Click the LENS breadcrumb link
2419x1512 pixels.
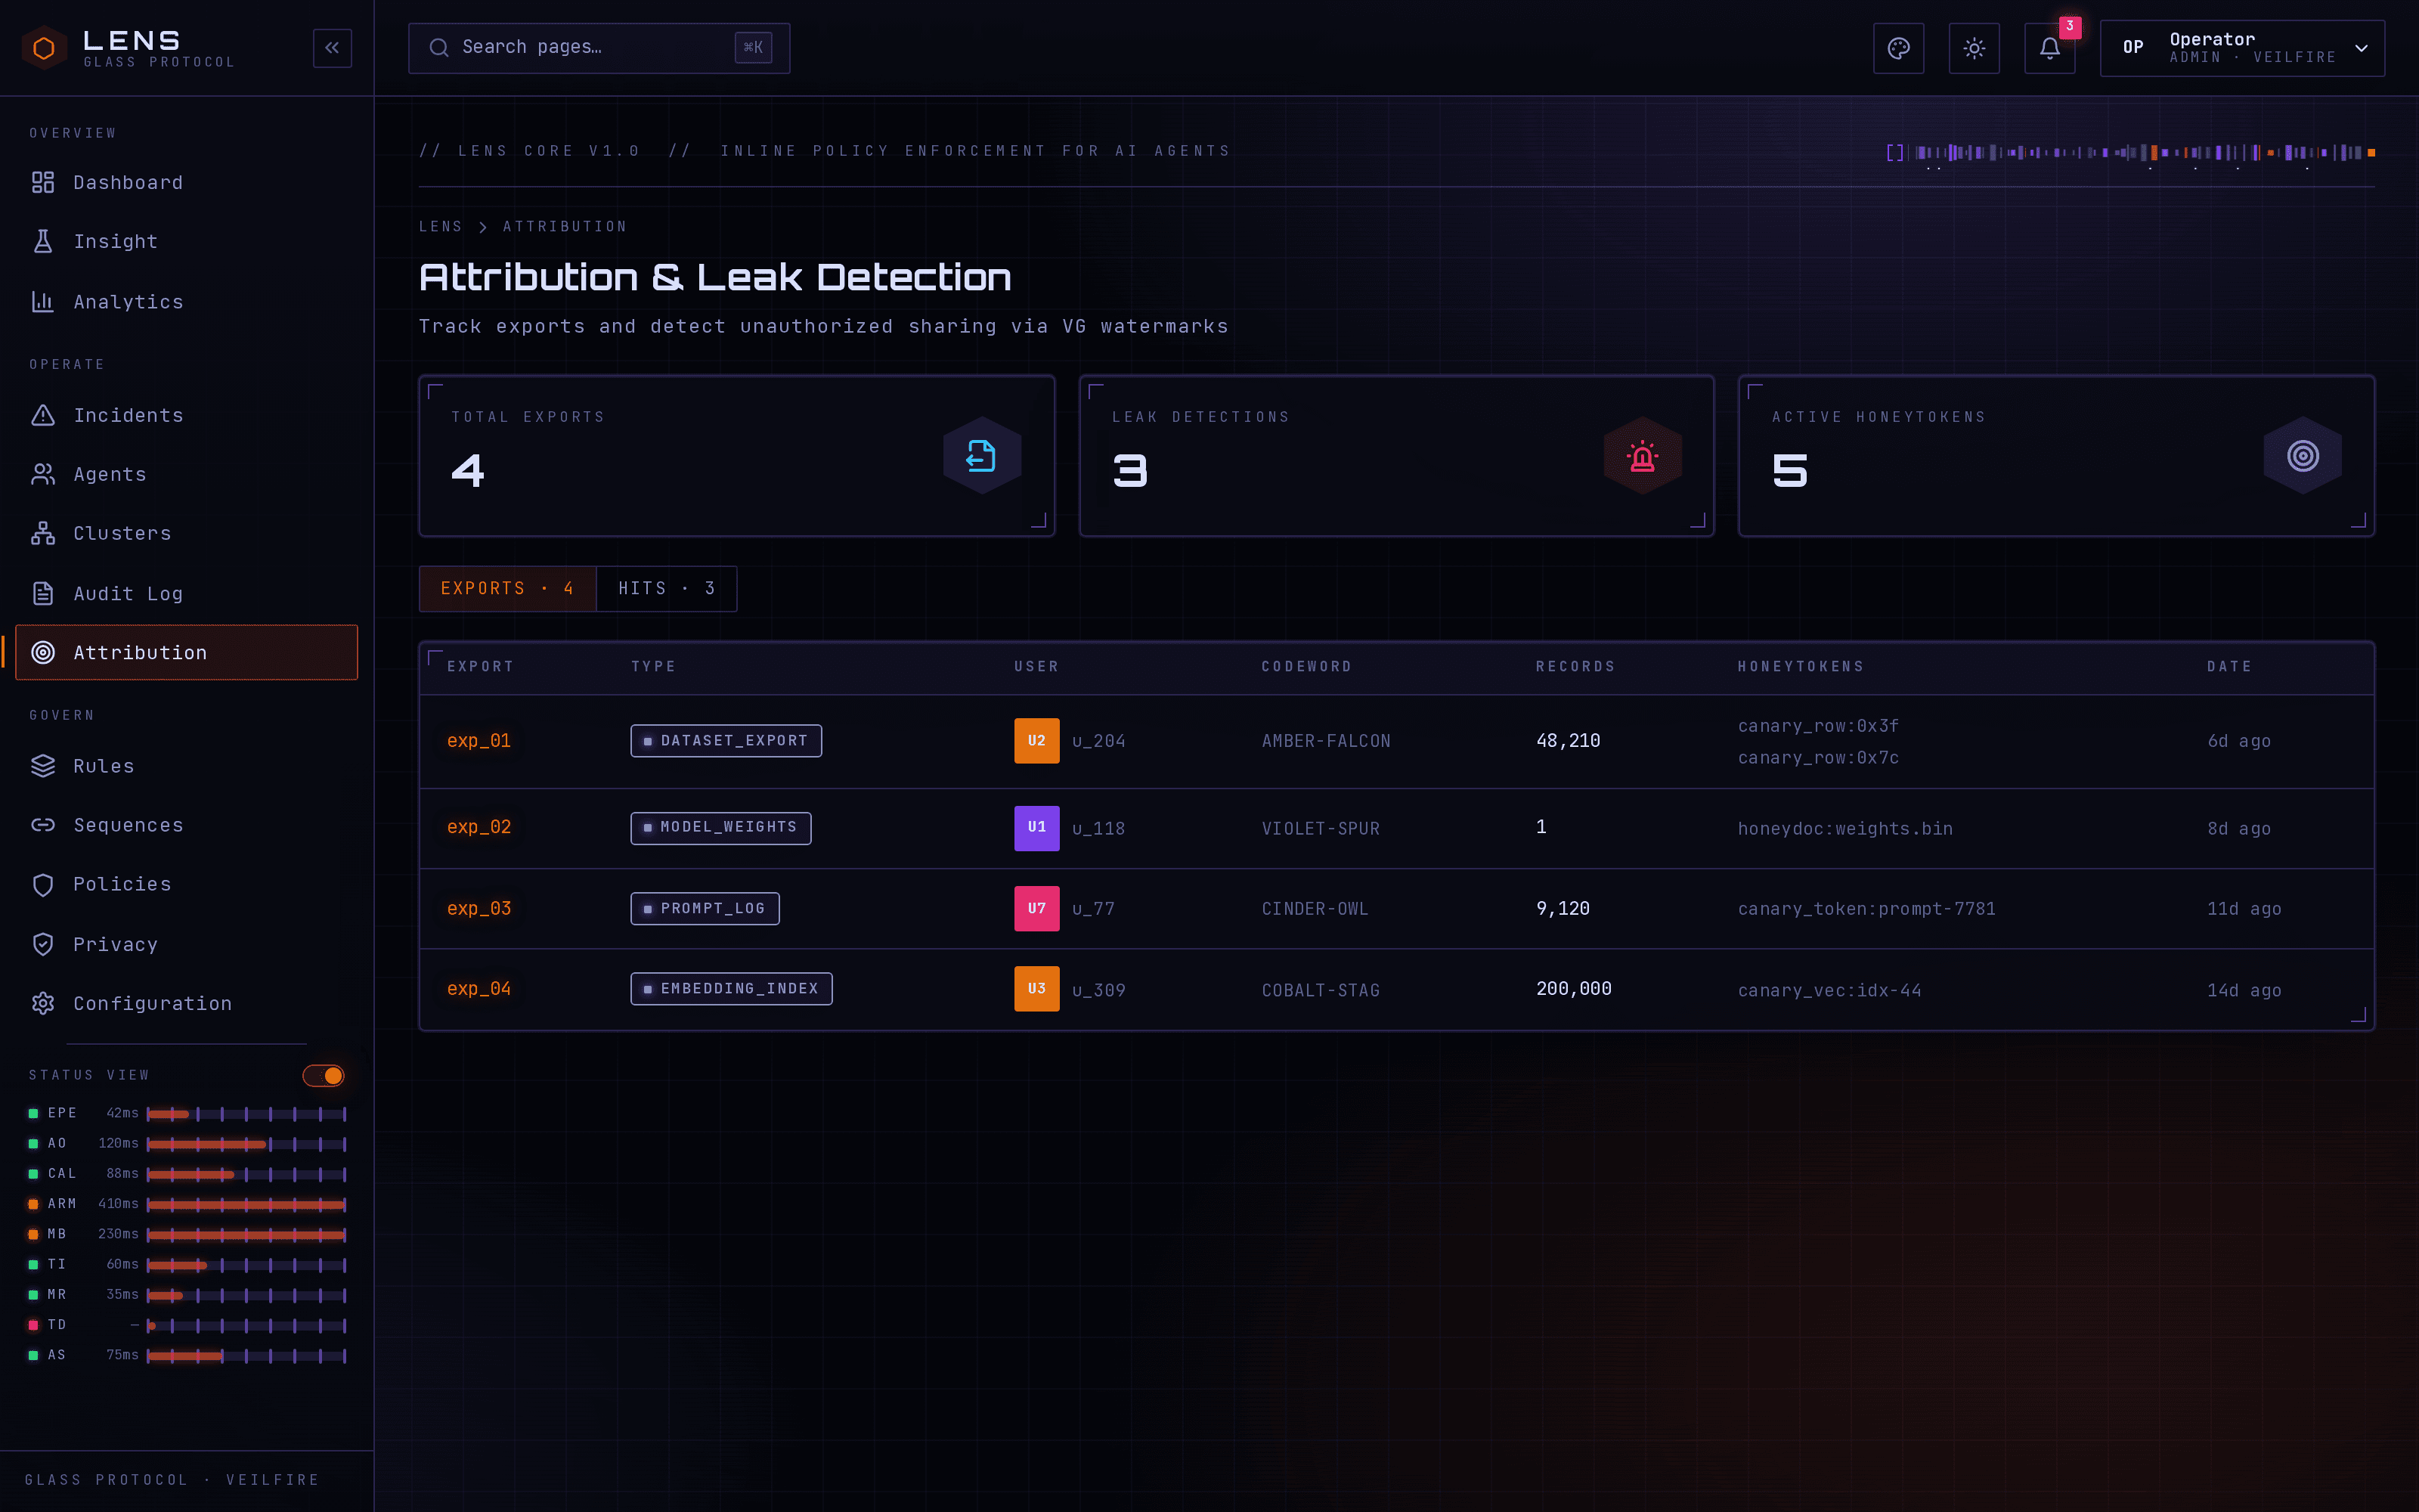point(441,227)
